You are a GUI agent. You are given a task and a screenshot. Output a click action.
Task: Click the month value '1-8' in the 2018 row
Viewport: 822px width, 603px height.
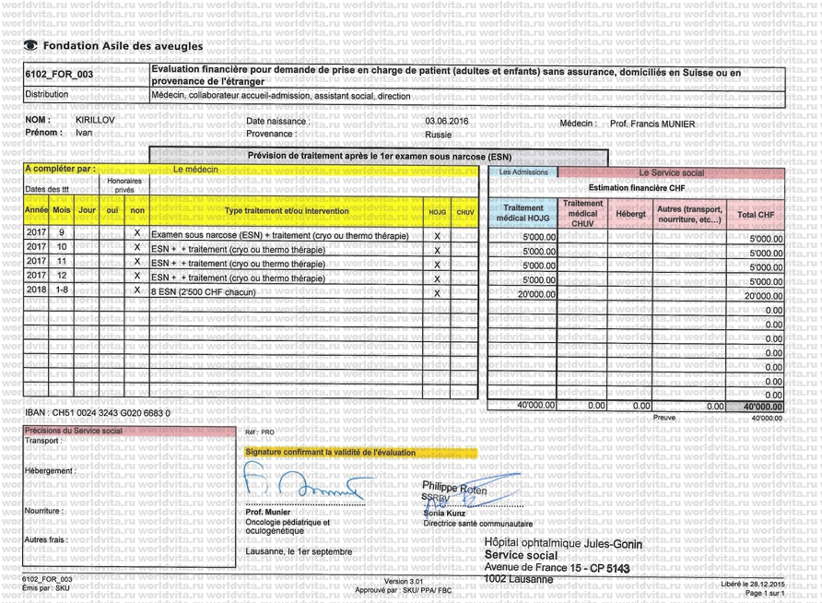pos(62,290)
